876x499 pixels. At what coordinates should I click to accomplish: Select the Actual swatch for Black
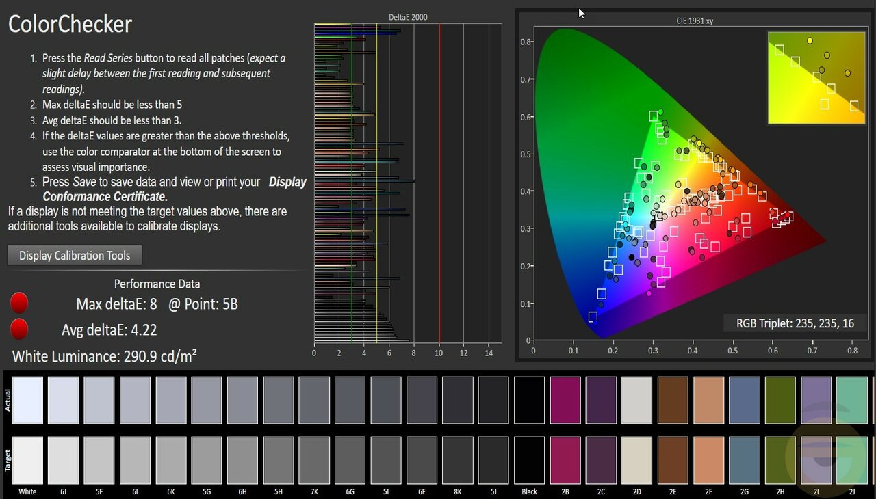click(x=530, y=401)
